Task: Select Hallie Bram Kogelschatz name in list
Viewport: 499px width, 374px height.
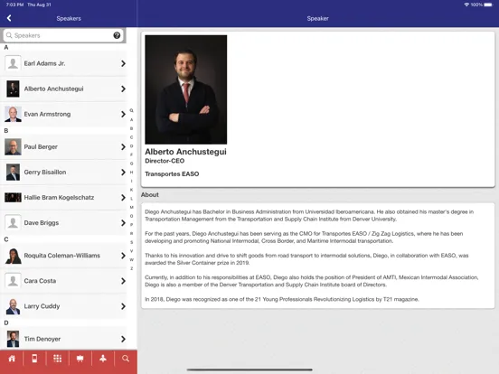Action: click(x=59, y=198)
